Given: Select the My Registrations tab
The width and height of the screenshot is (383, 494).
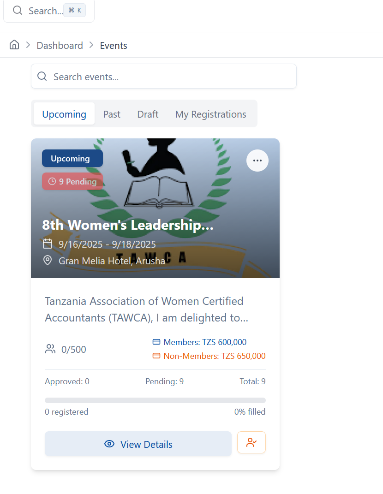Looking at the screenshot, I should click(210, 114).
